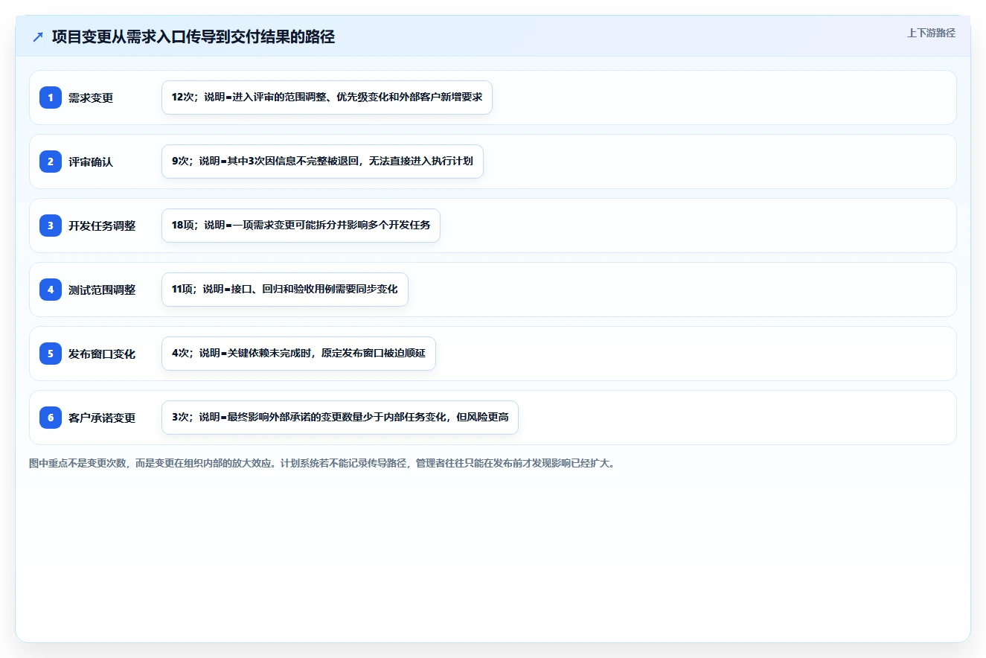Screen dimensions: 986x658
Task: Select step badge 4 for 测试范围调整
Action: [x=51, y=290]
